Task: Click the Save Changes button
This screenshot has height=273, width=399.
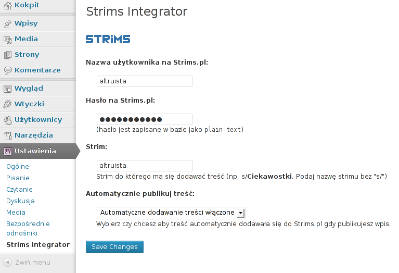Action: pyautogui.click(x=114, y=247)
